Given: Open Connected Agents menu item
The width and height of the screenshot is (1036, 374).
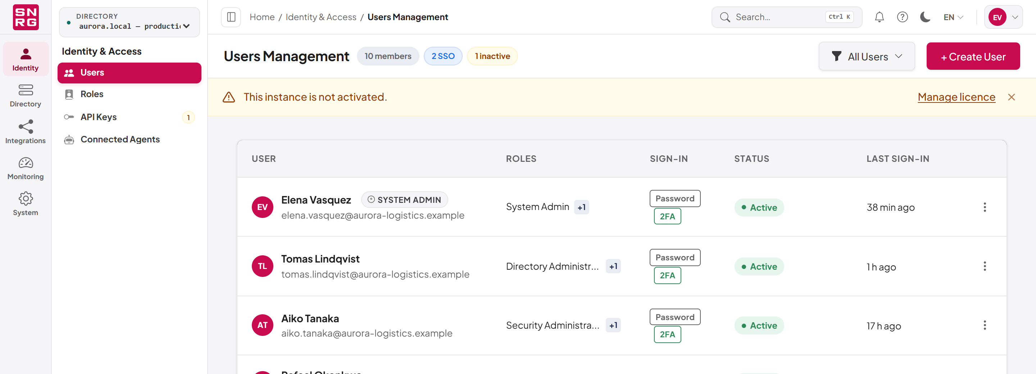Looking at the screenshot, I should click(x=129, y=140).
